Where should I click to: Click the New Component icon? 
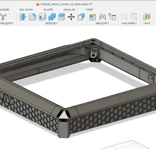(x=93, y=17)
